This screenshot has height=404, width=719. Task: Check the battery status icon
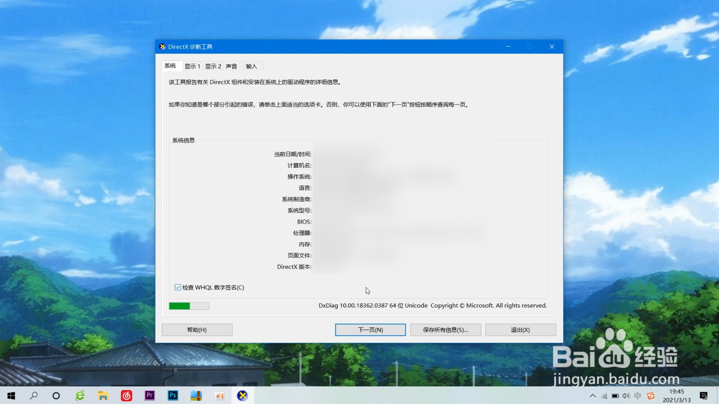click(615, 396)
